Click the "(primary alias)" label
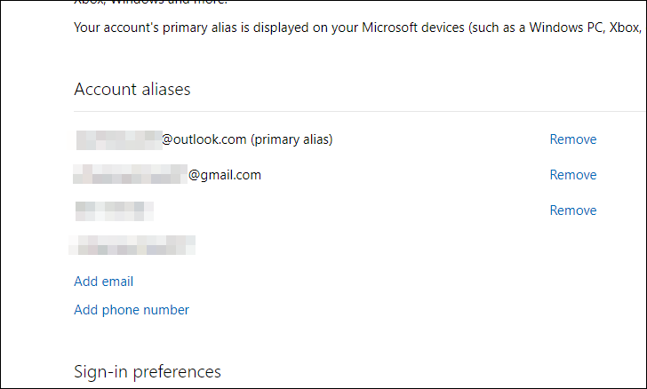 [292, 139]
